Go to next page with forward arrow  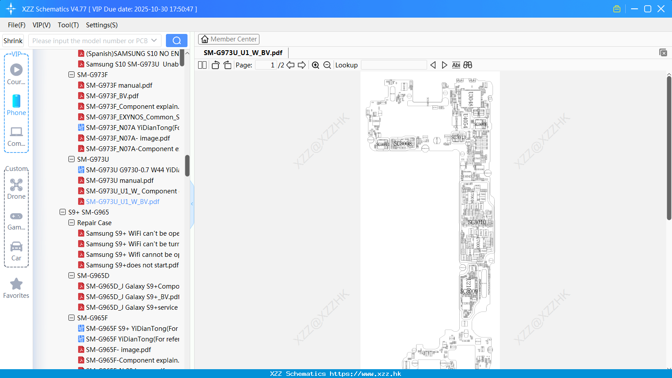click(x=301, y=65)
